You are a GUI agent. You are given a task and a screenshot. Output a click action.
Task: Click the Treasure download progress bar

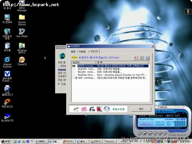[x=62, y=70]
